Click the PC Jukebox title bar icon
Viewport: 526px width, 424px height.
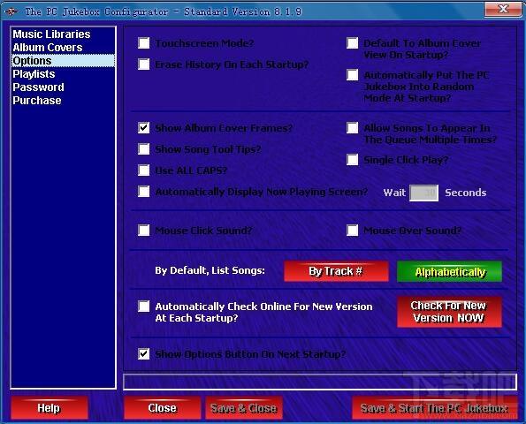pos(11,11)
